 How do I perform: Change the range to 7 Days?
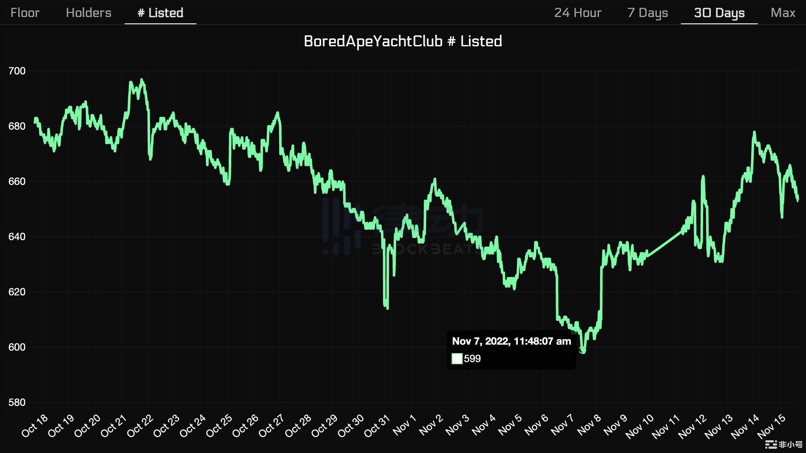coord(647,13)
